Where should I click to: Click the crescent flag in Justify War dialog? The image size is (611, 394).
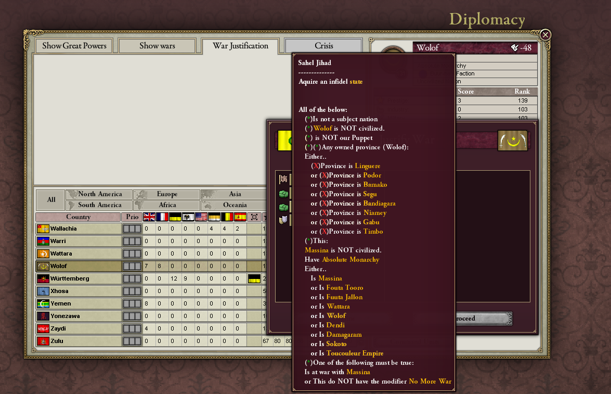[x=512, y=141]
